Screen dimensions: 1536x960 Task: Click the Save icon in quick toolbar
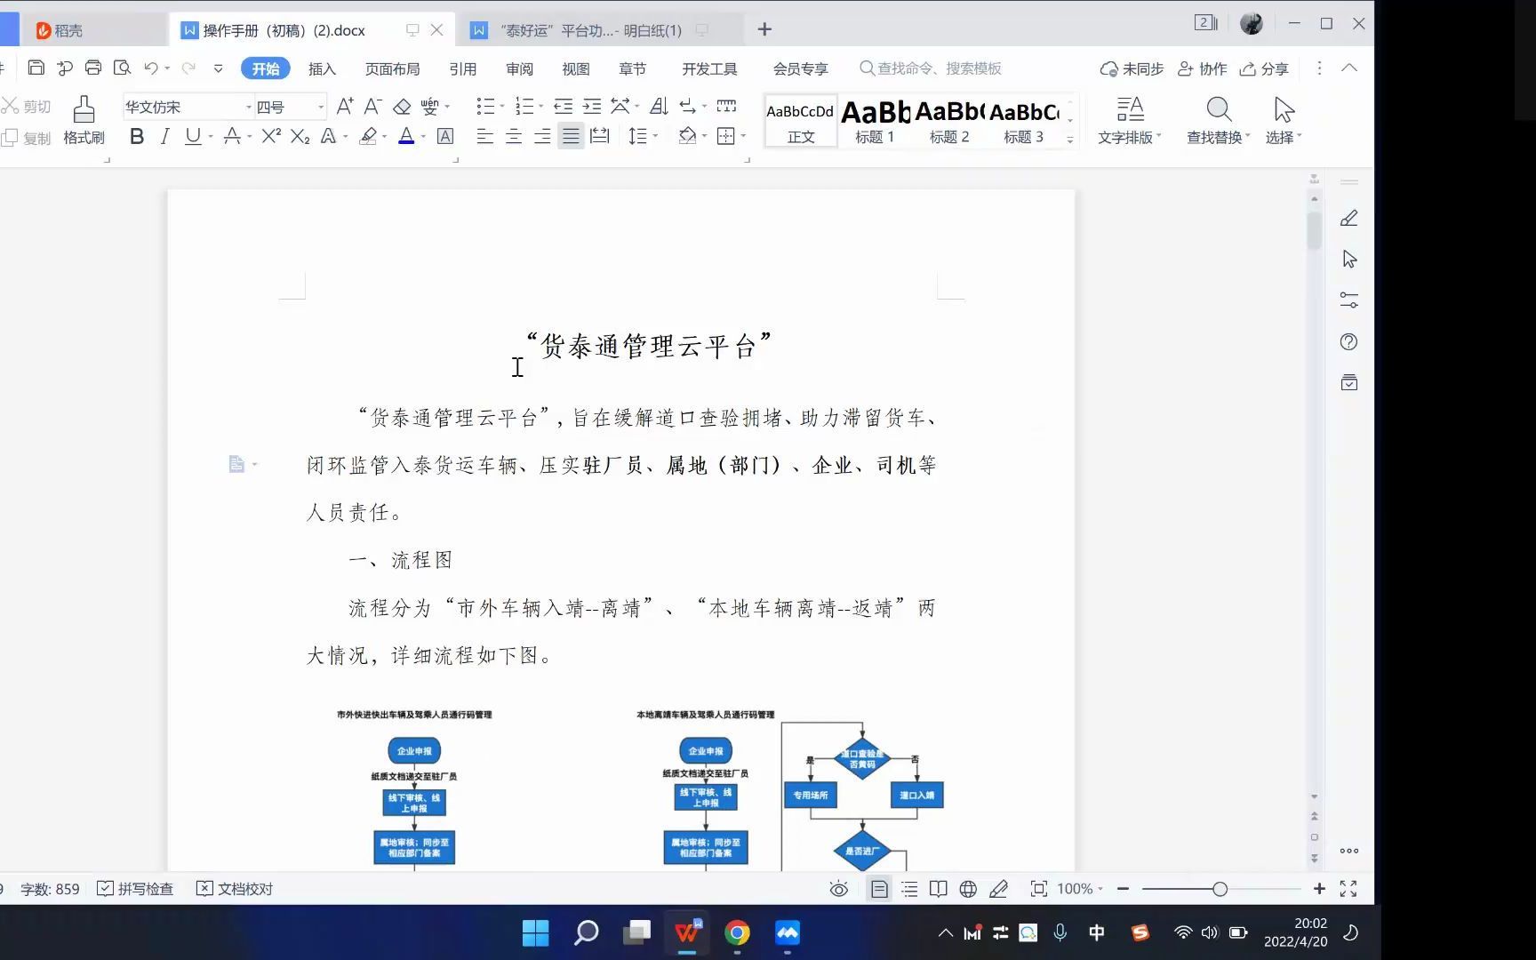[36, 68]
